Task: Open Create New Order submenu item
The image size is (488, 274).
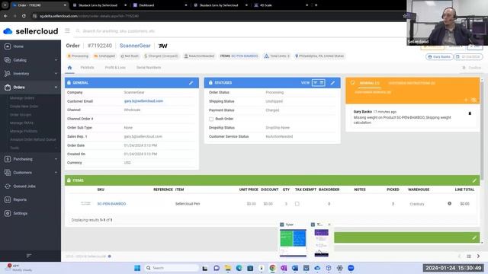Action: click(x=24, y=107)
